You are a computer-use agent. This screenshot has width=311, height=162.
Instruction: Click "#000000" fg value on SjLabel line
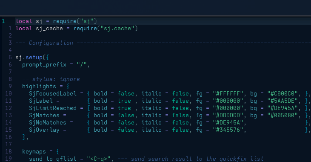pos(228,101)
